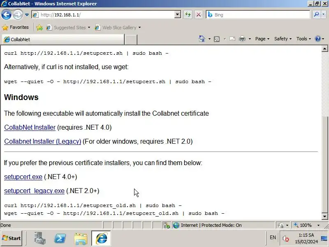Click the Read Mail envelope icon
Viewport: 329px width, 247px height.
click(232, 39)
